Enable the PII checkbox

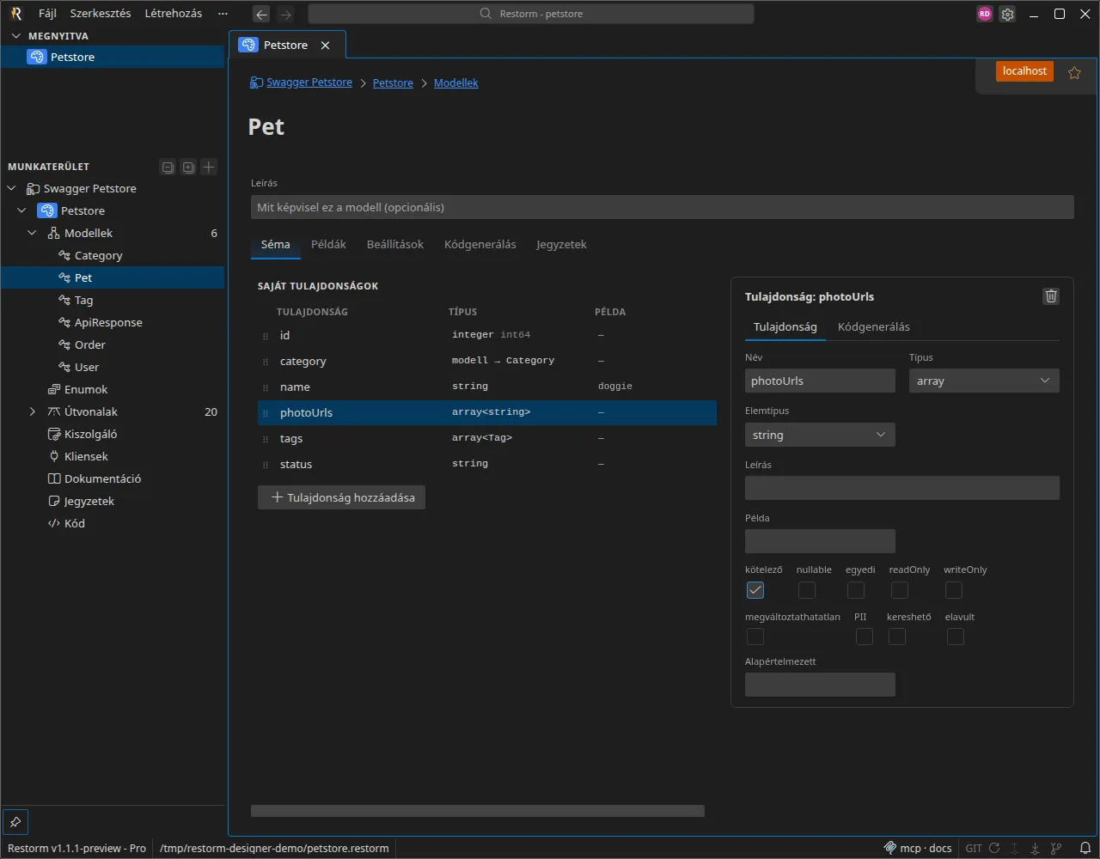click(x=864, y=637)
